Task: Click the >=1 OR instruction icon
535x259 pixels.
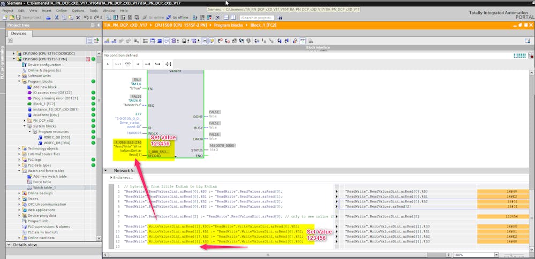Action: tap(118, 64)
